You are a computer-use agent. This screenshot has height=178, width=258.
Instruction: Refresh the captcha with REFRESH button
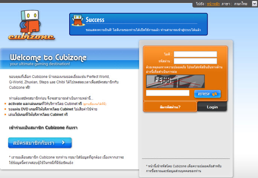[x=207, y=94]
